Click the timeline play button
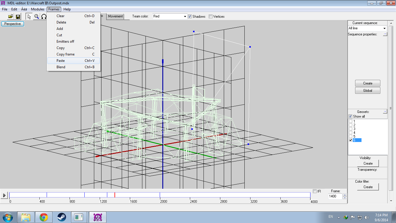 [4, 195]
